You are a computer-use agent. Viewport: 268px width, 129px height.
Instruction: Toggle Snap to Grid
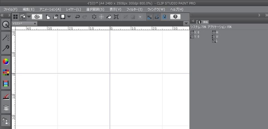click(x=164, y=17)
